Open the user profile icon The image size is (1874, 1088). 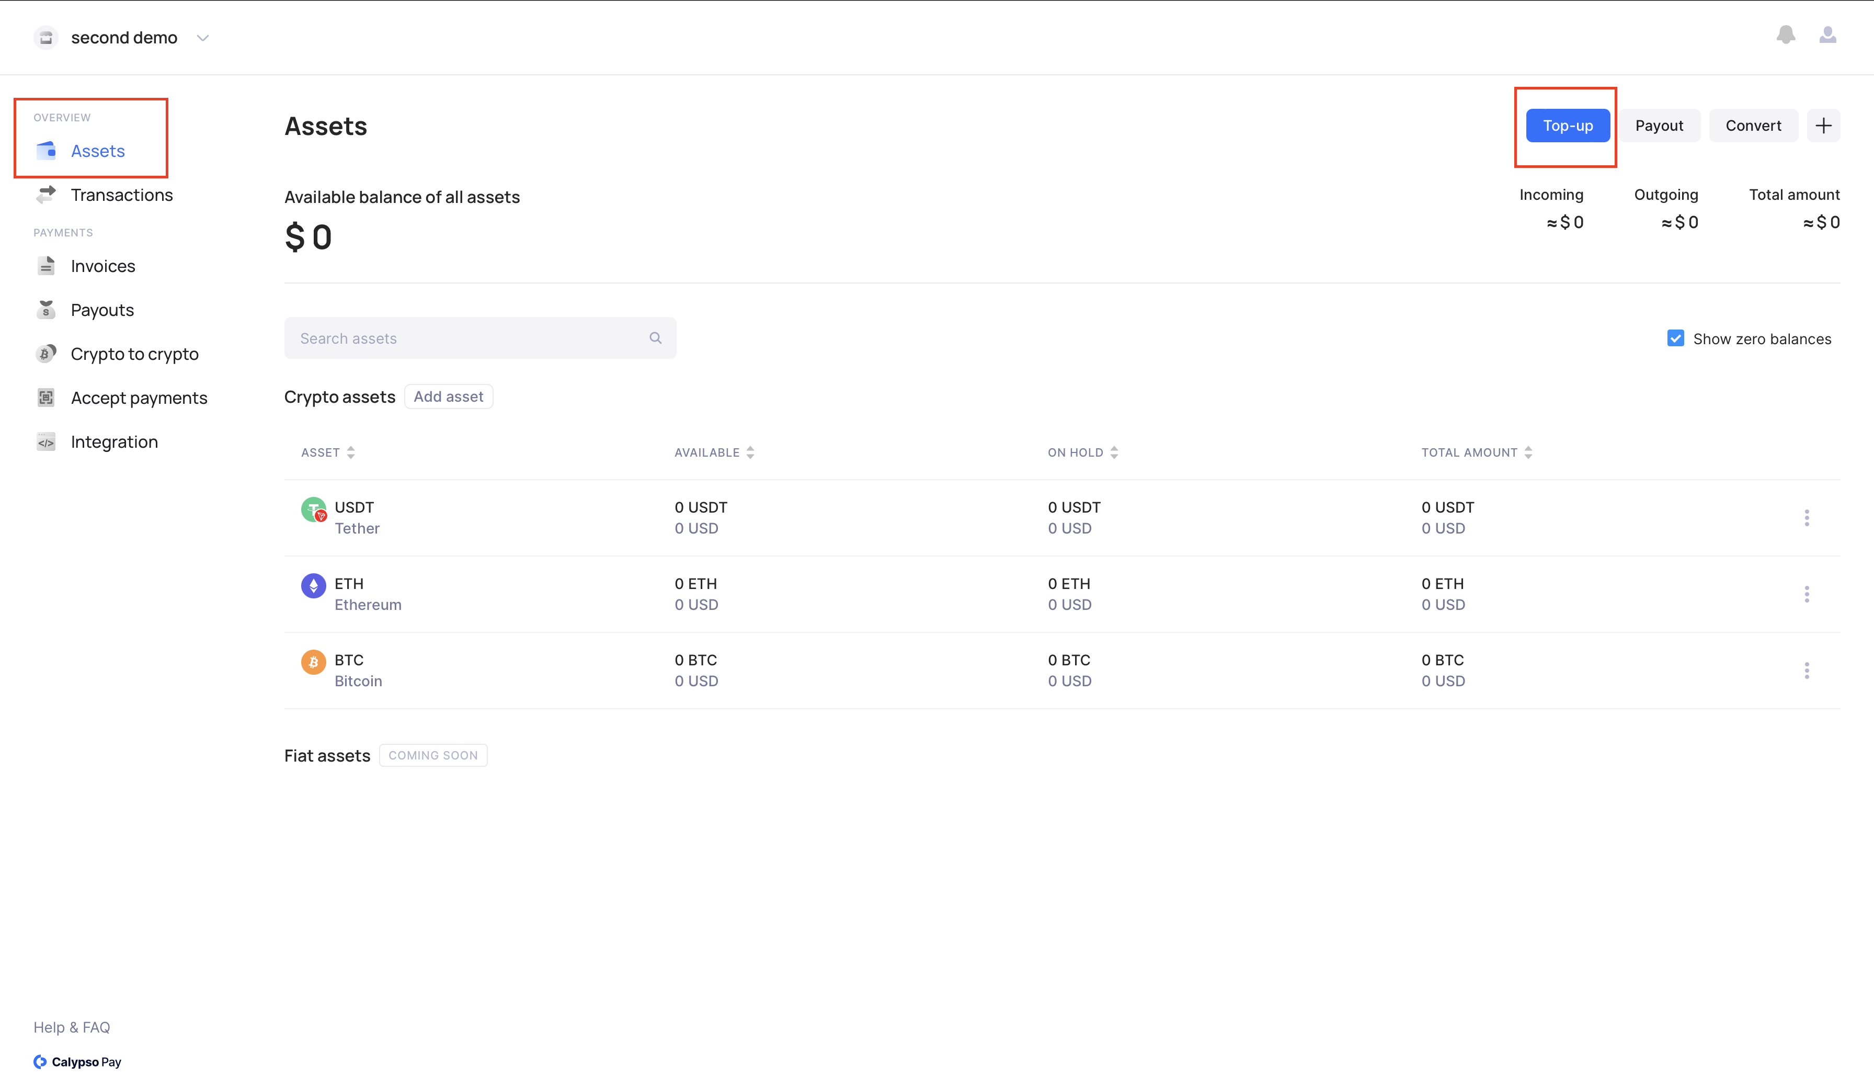click(1827, 35)
